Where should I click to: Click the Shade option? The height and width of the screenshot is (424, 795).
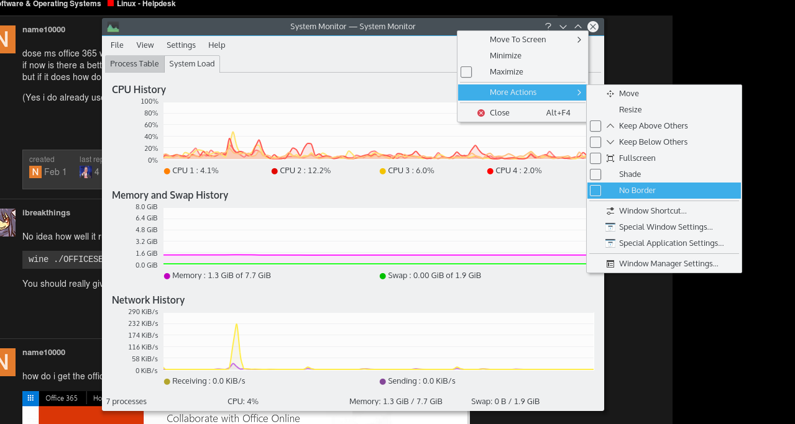631,174
